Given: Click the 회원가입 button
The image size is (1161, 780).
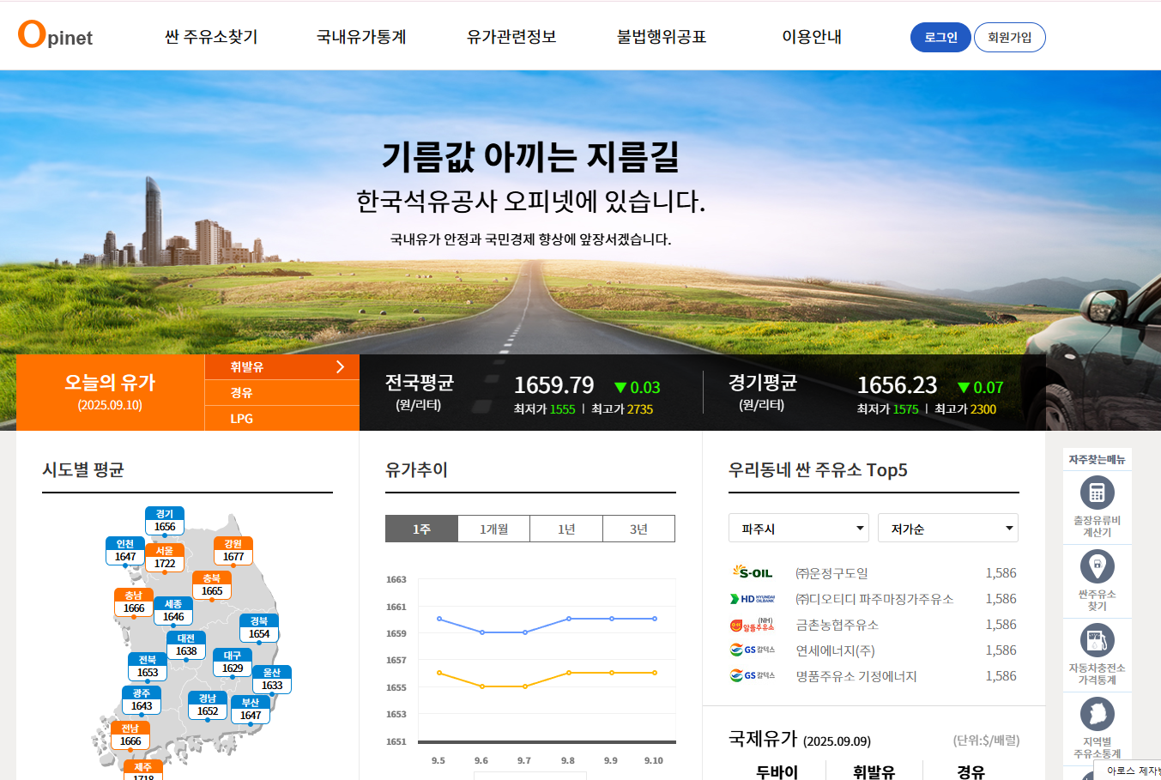Looking at the screenshot, I should 1009,37.
